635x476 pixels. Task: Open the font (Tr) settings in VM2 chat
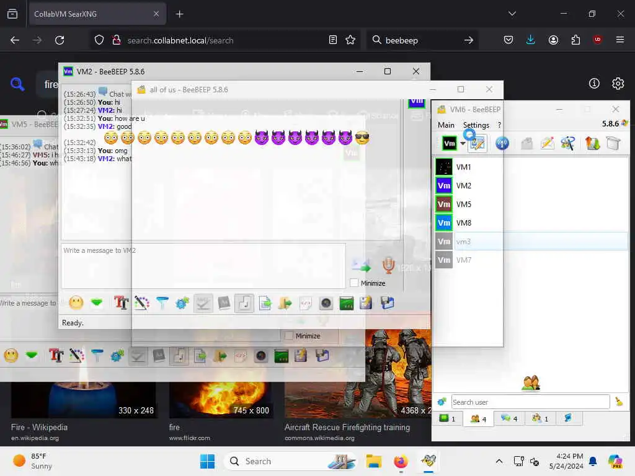click(121, 302)
